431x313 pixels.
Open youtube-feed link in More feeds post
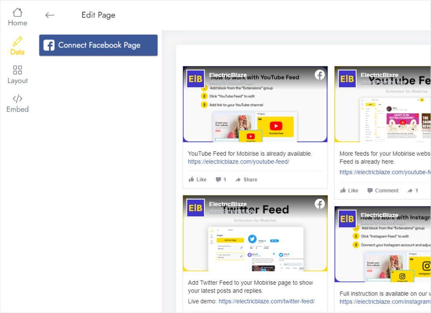[385, 172]
